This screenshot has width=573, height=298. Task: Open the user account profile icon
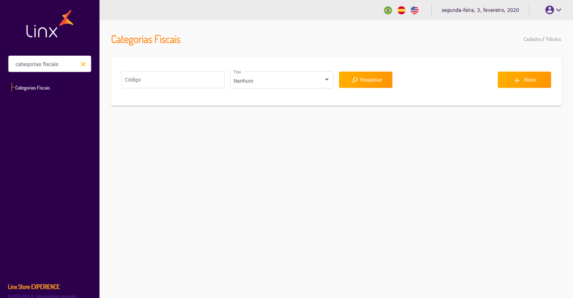click(549, 10)
